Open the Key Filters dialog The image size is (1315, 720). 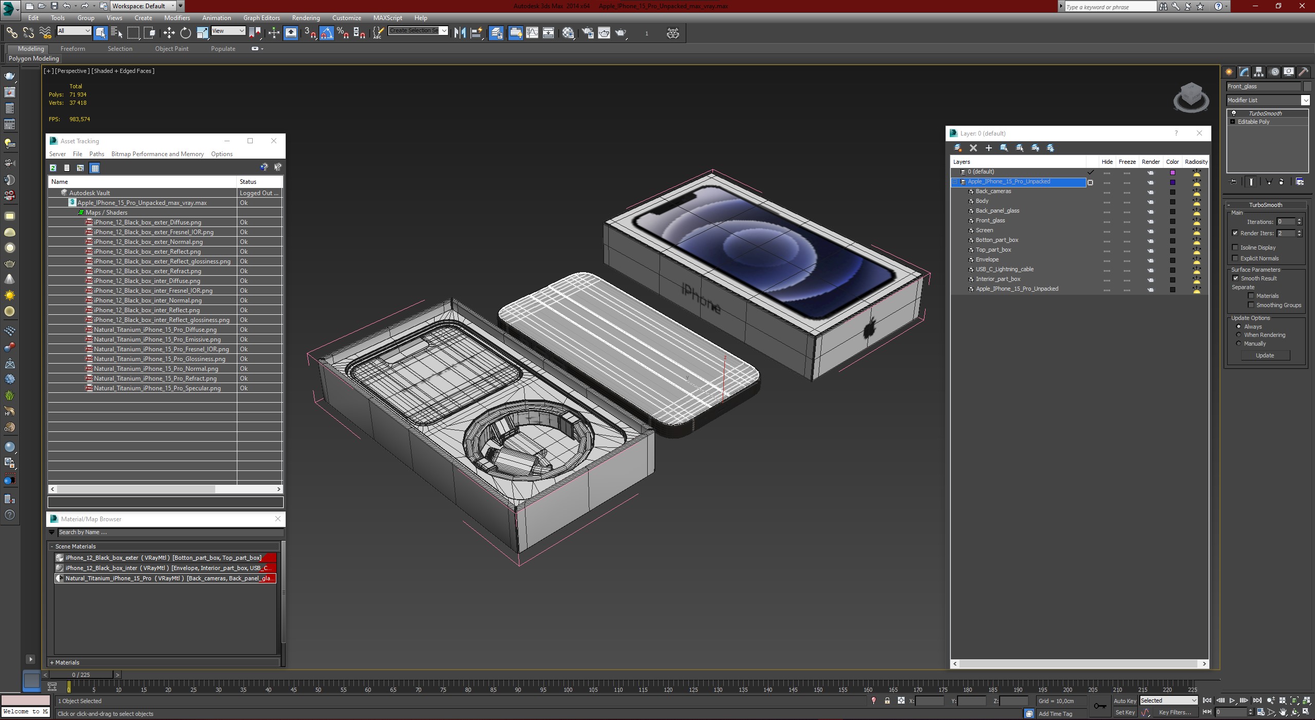[1175, 712]
